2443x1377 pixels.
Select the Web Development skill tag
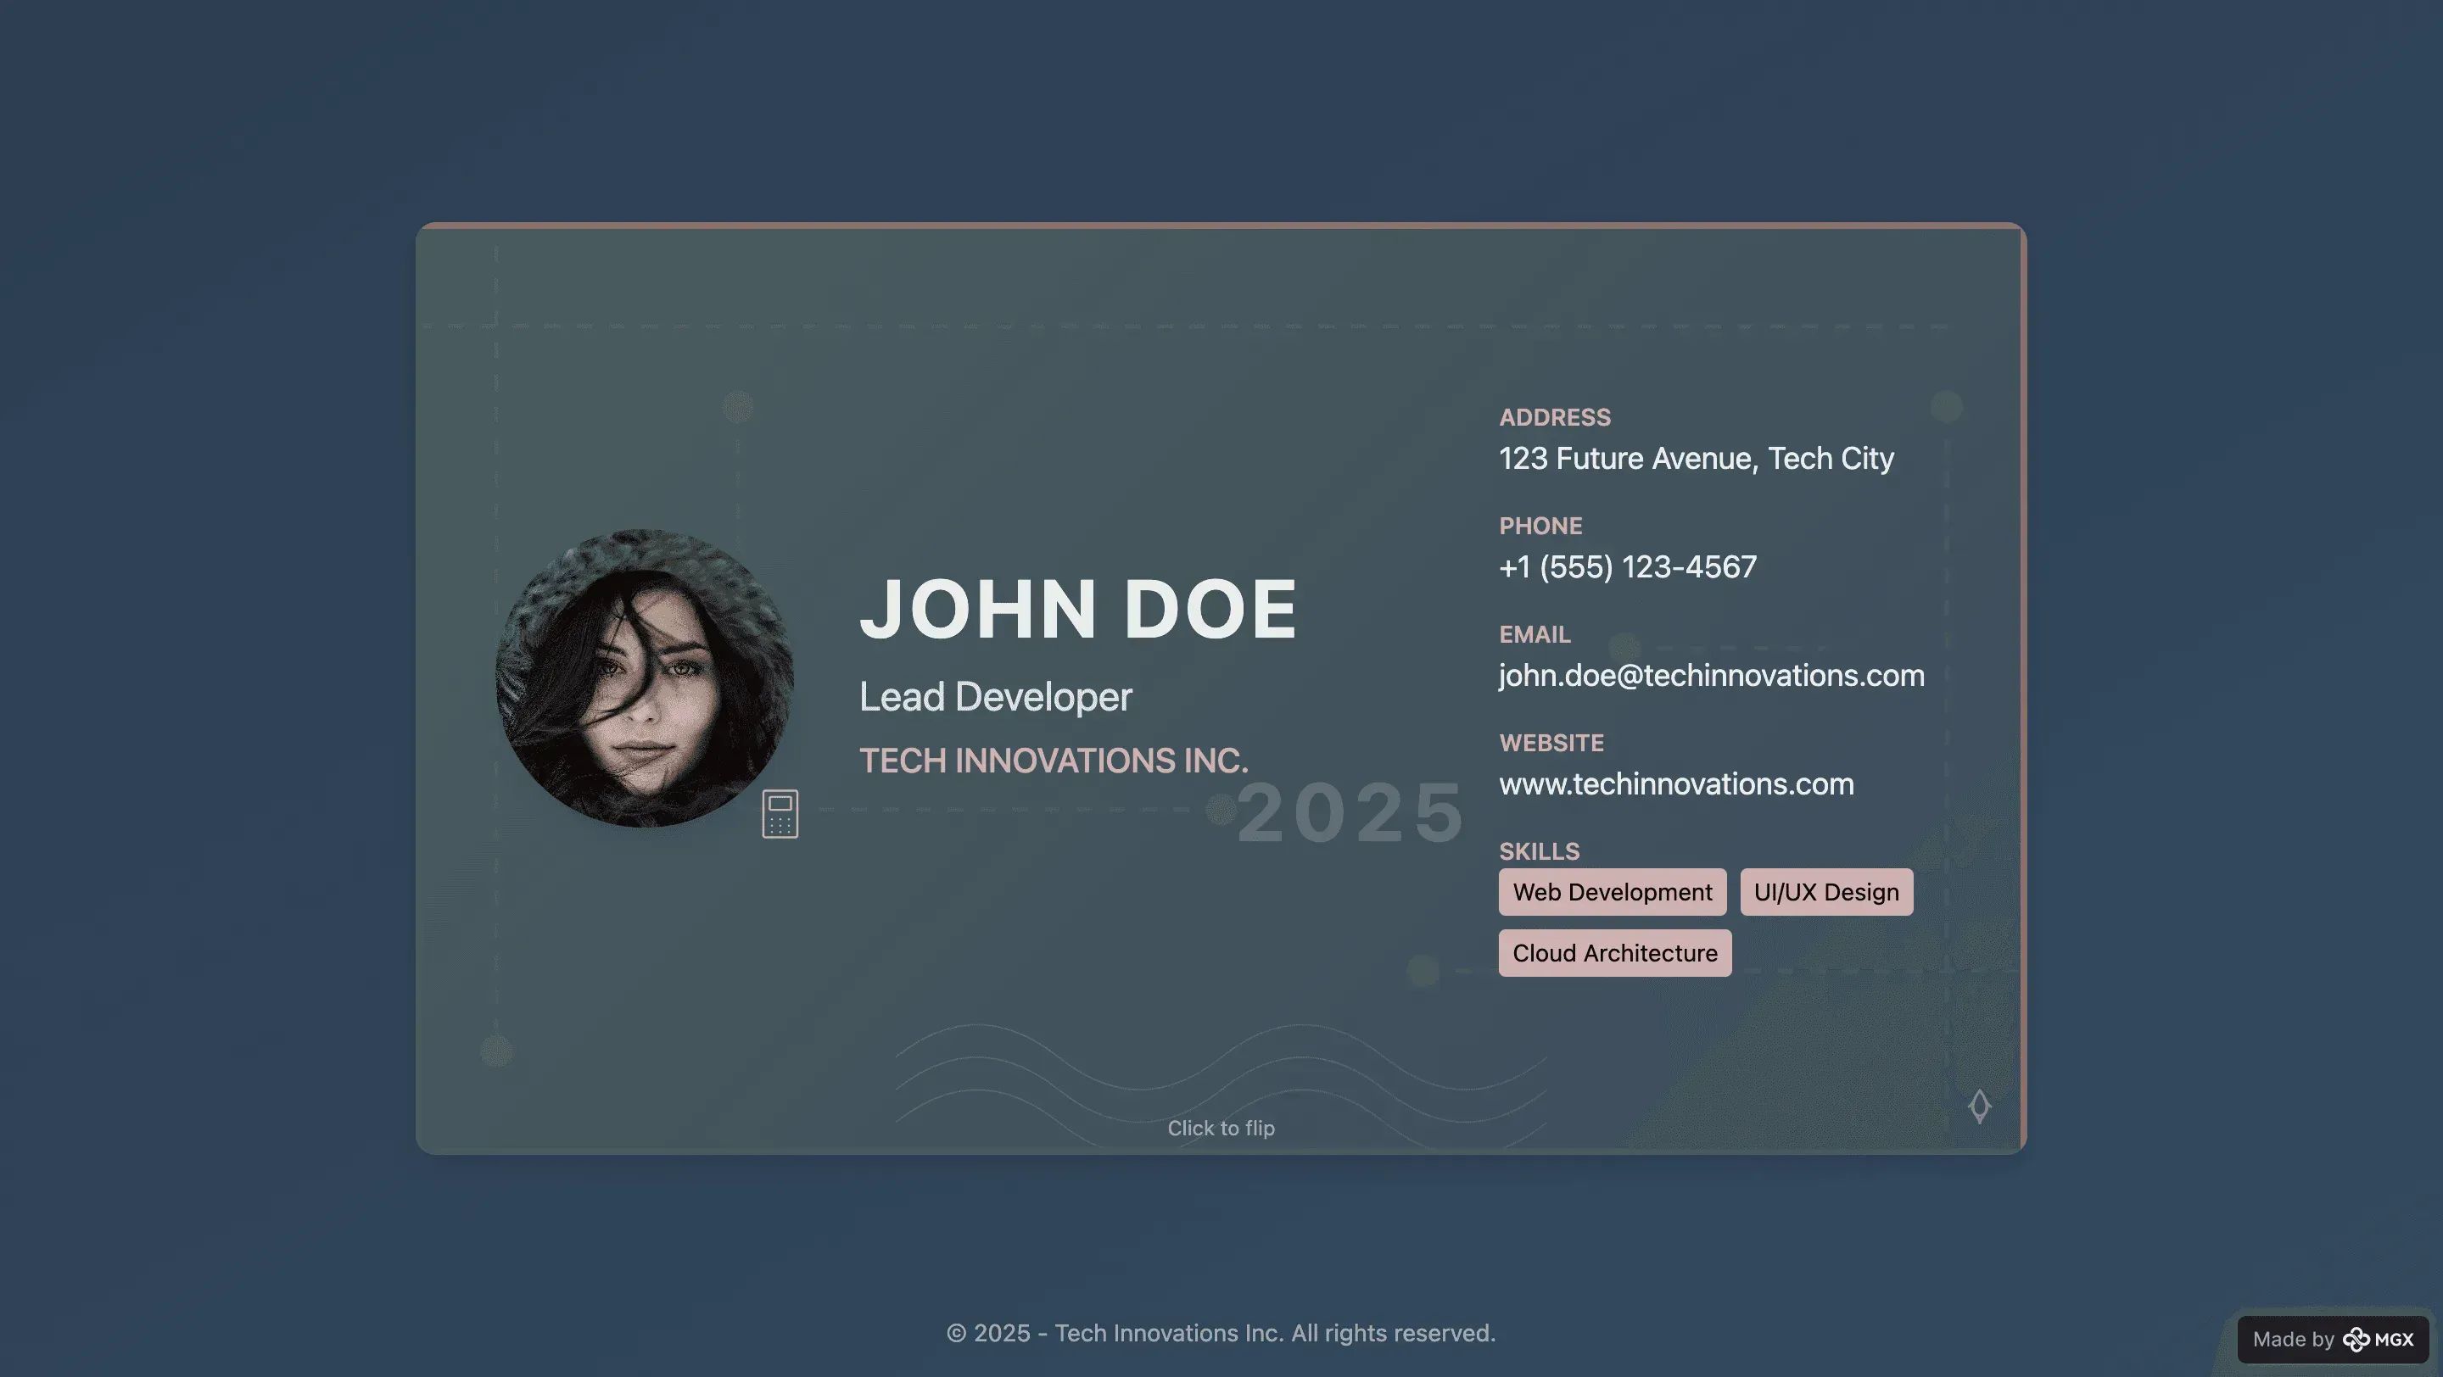click(x=1612, y=892)
